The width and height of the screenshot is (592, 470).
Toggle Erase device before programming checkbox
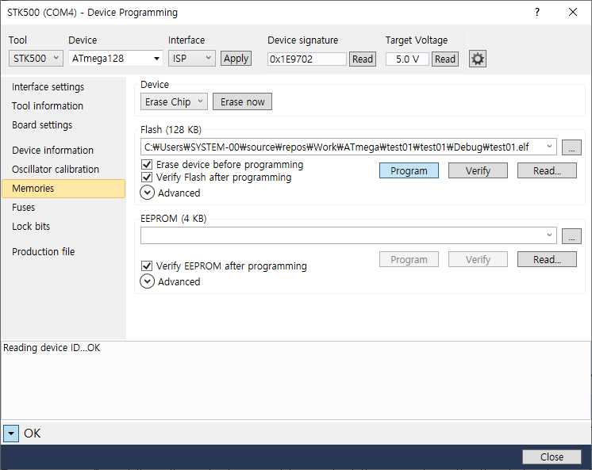(147, 165)
